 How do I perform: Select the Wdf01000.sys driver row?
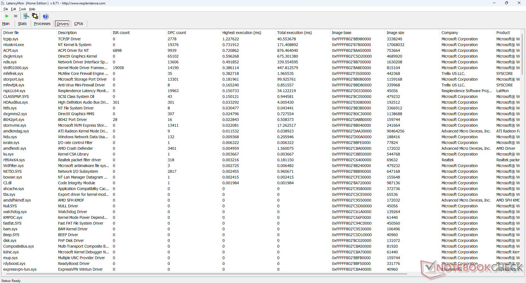(261, 68)
